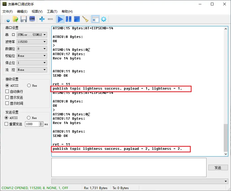The image size is (231, 191).
Task: Decrease repeat interval with down arrow
Action: pyautogui.click(x=41, y=125)
